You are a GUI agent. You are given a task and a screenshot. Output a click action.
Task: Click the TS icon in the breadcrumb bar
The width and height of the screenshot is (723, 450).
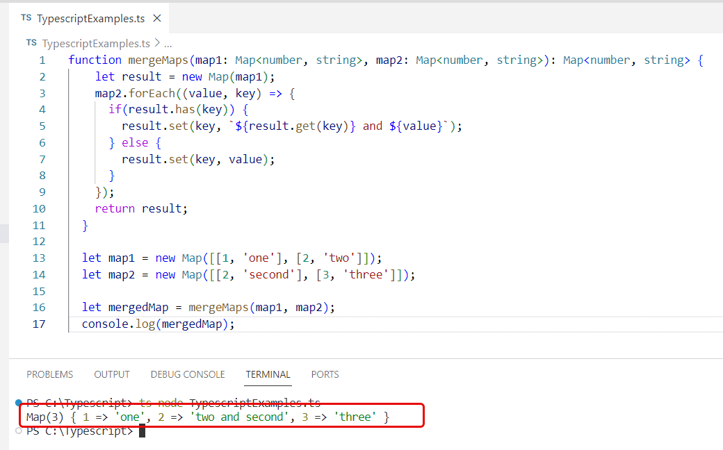pos(31,43)
